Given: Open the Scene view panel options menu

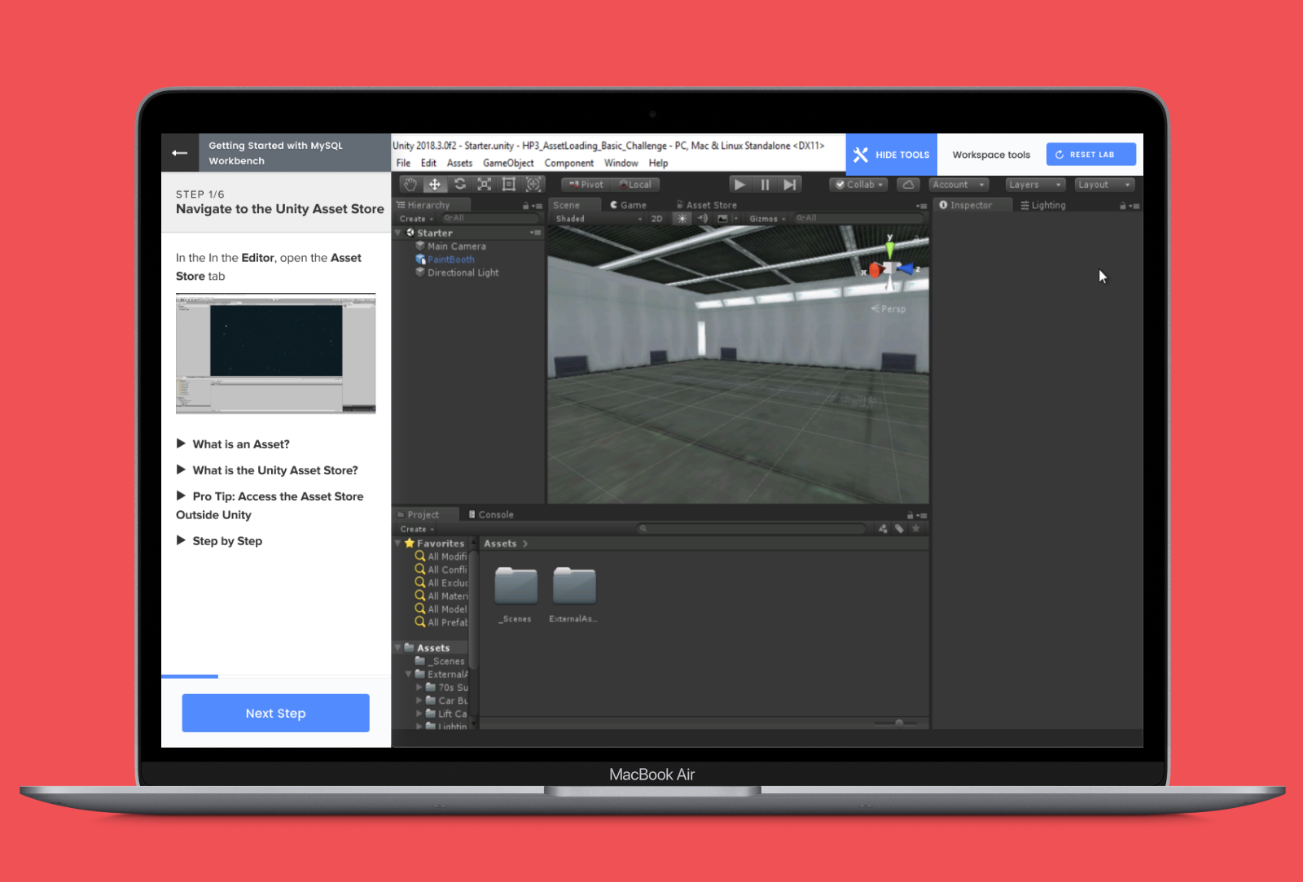Looking at the screenshot, I should click(922, 206).
